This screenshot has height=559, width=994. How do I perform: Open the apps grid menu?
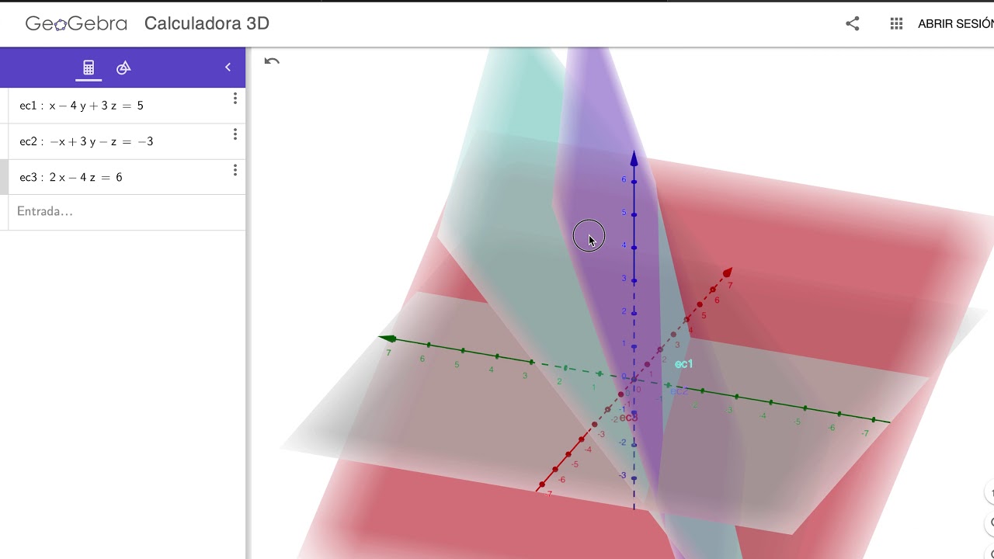[x=896, y=23]
